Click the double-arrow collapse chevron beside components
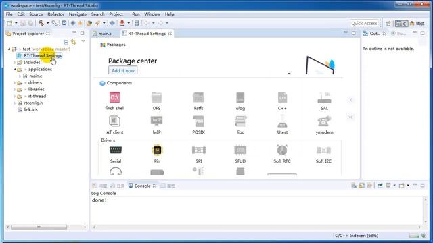Screen dimensions: 433x243 click(350, 117)
